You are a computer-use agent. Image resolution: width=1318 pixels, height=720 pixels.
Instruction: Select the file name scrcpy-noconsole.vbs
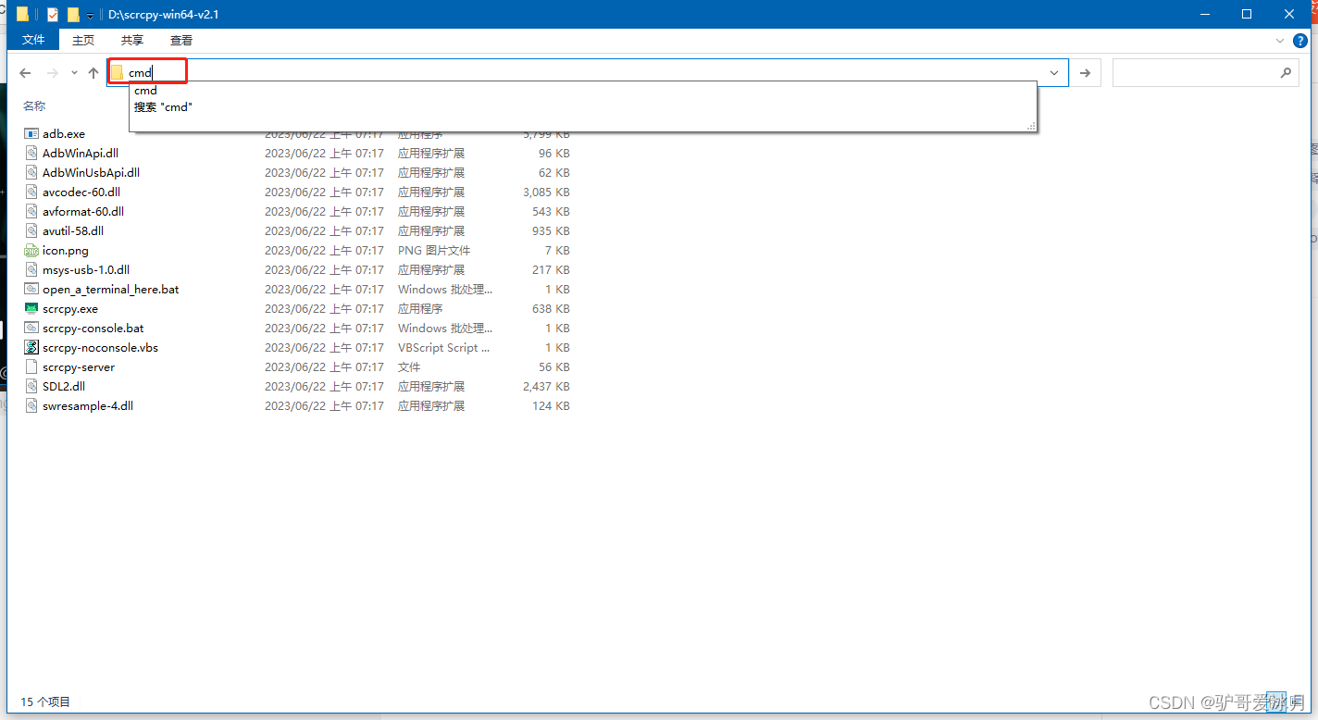[101, 348]
